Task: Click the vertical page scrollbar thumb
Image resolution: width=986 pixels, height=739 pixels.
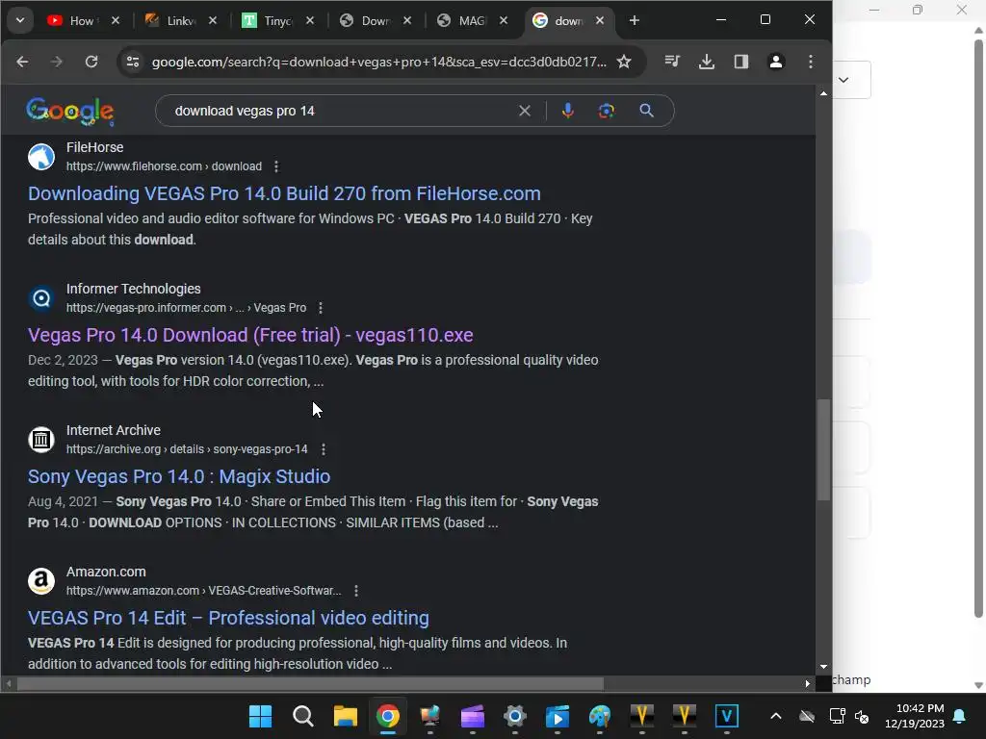Action: point(824,450)
